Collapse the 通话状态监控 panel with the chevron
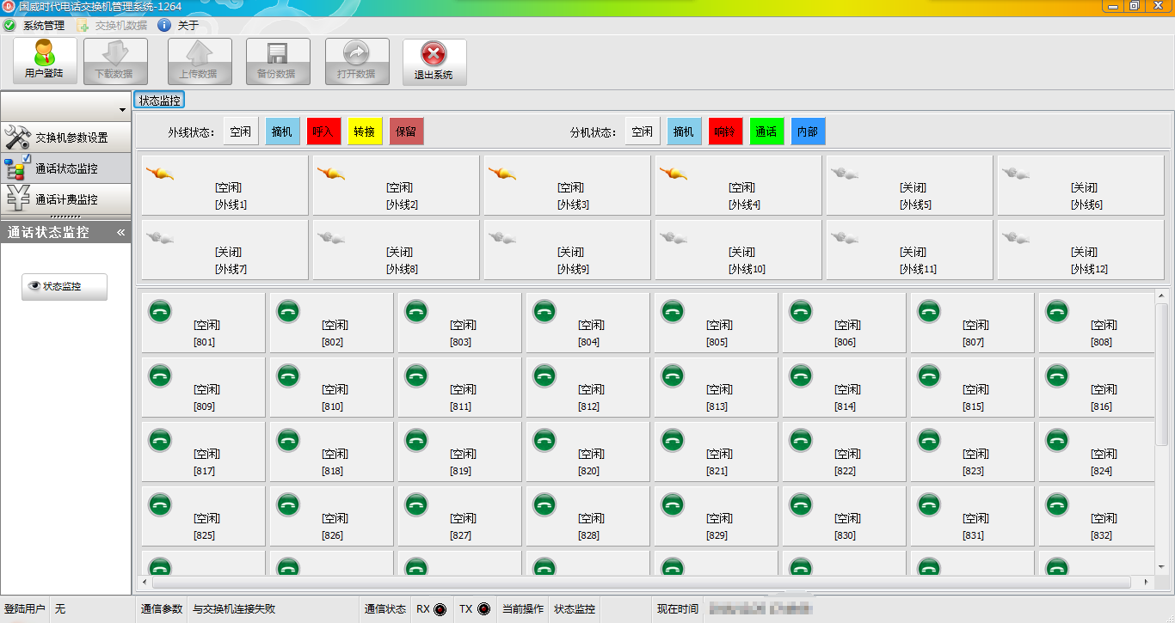 121,232
